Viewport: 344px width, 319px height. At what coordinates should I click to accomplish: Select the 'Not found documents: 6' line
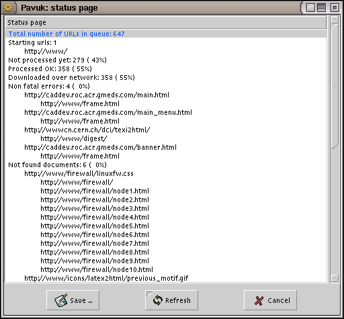click(57, 165)
